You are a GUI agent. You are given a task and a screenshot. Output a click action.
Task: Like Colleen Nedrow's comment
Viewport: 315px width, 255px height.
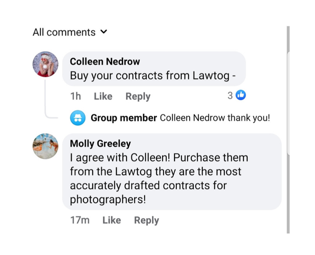[103, 97]
